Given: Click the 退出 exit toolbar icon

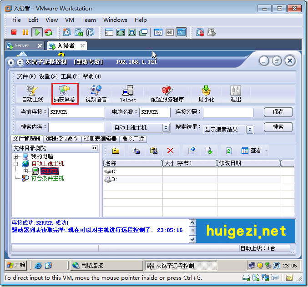Looking at the screenshot, I should click(236, 94).
